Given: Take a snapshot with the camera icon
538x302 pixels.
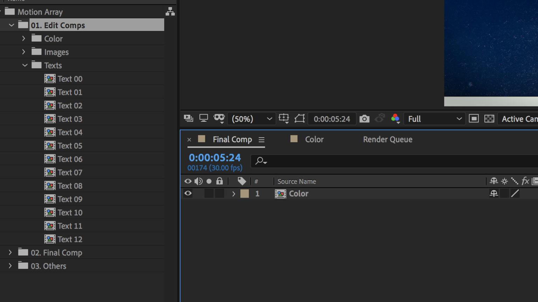Looking at the screenshot, I should tap(364, 119).
